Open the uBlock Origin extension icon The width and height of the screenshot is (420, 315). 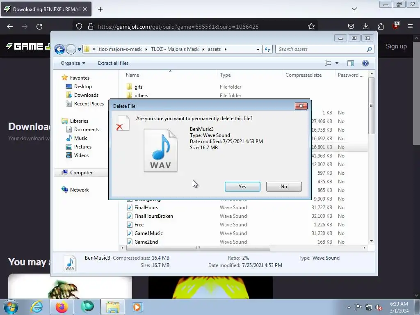(395, 26)
